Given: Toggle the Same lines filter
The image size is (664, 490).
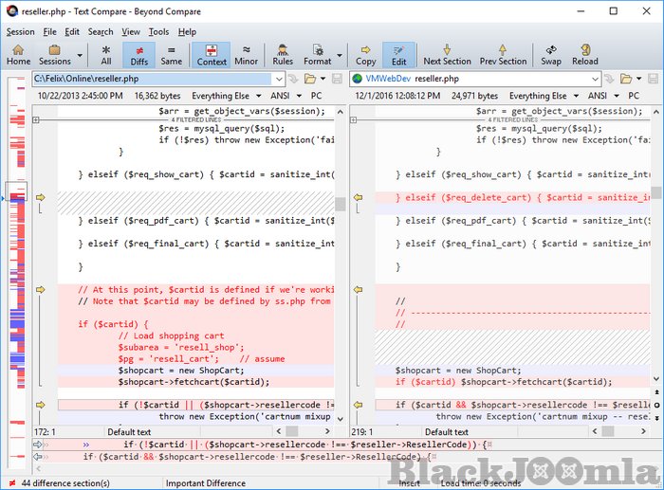Looking at the screenshot, I should [171, 54].
